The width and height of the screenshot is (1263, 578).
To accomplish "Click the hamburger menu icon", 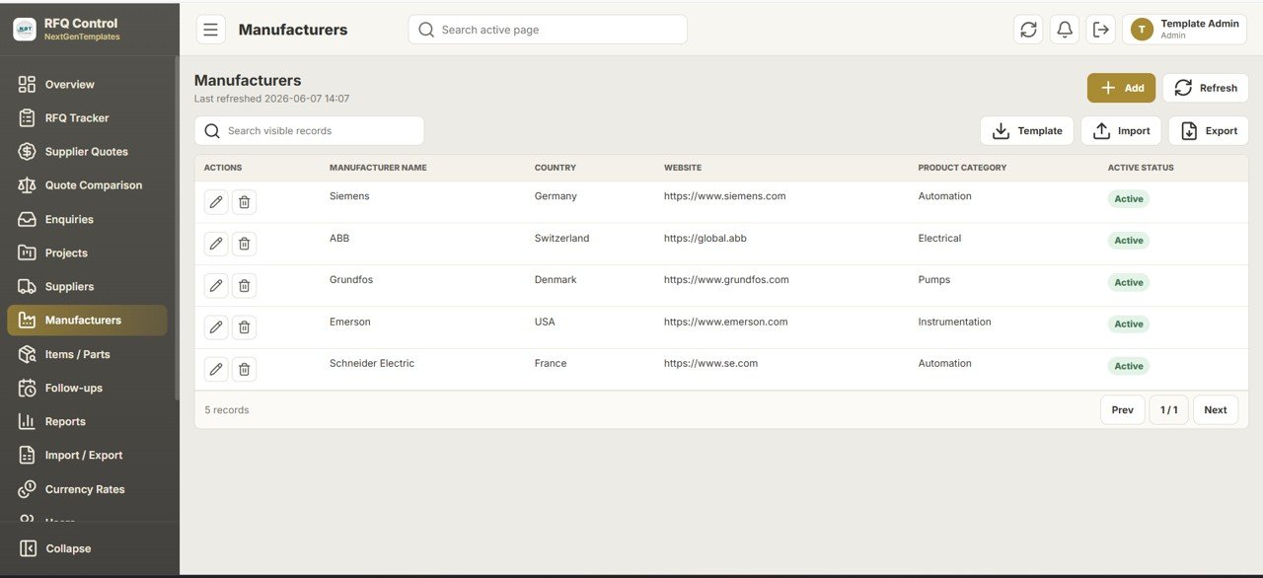I will click(x=210, y=30).
